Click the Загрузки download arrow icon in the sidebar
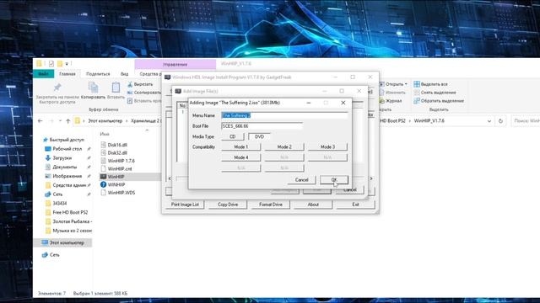Viewport: 540px width, 303px height. [x=48, y=157]
